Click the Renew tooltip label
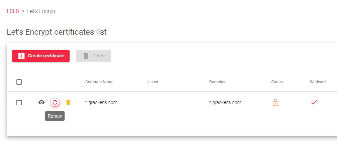This screenshot has width=337, height=157. [x=55, y=116]
